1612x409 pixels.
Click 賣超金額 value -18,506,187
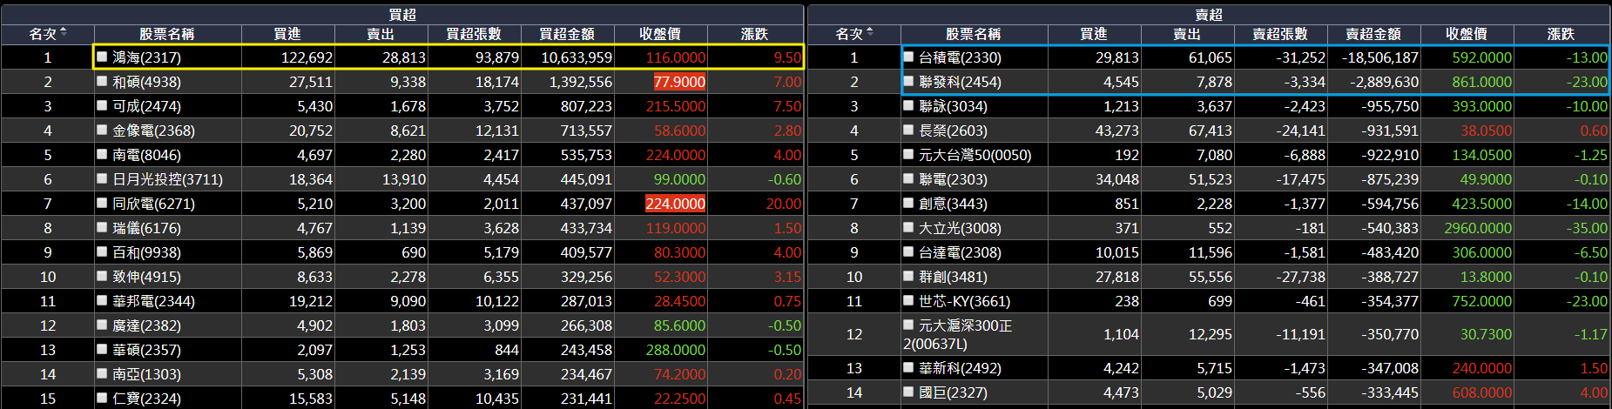[x=1380, y=57]
